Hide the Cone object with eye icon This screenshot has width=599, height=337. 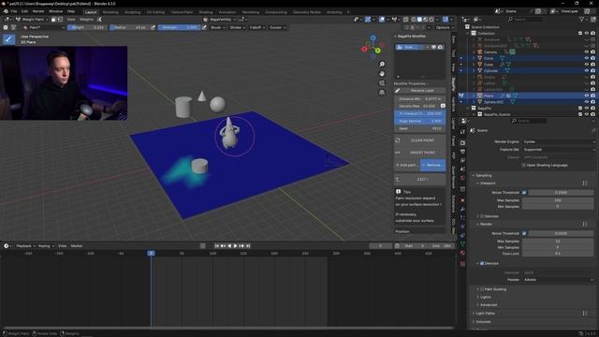(x=587, y=58)
